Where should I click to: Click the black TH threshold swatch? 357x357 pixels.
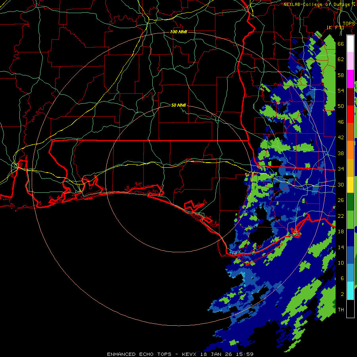coord(350,309)
